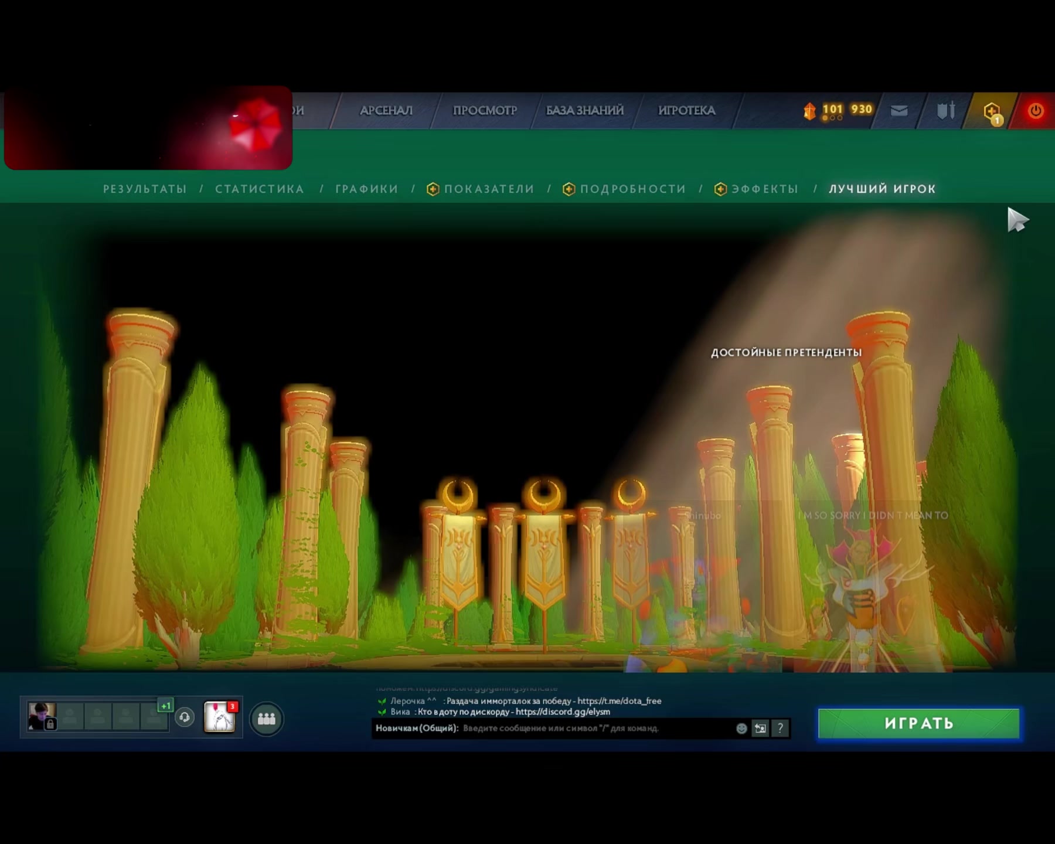The height and width of the screenshot is (844, 1055).
Task: Open the Dota Plus gold hexagon icon
Action: point(992,111)
